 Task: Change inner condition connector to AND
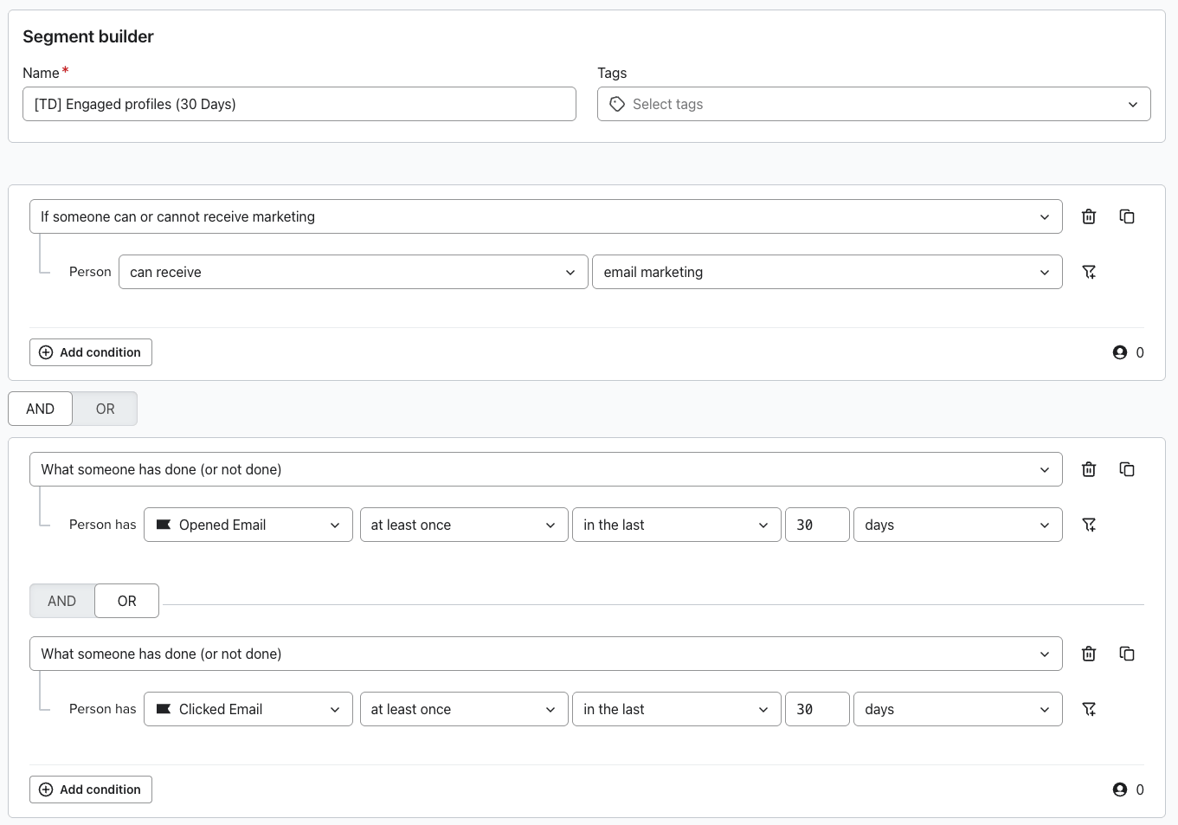pyautogui.click(x=61, y=601)
